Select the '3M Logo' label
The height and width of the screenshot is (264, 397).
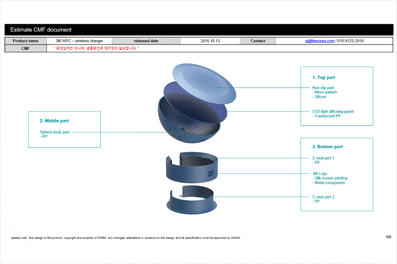click(319, 174)
